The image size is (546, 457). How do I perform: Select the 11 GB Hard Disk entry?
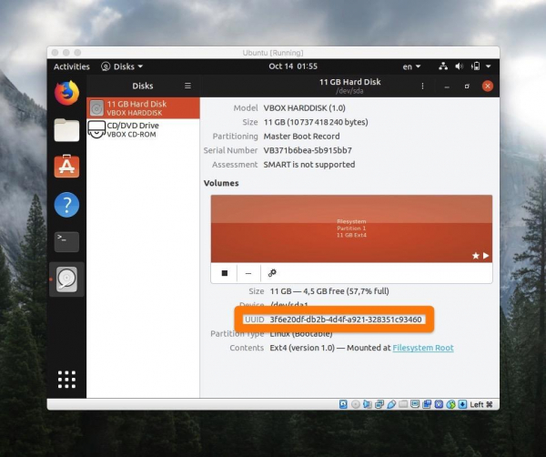coord(143,108)
